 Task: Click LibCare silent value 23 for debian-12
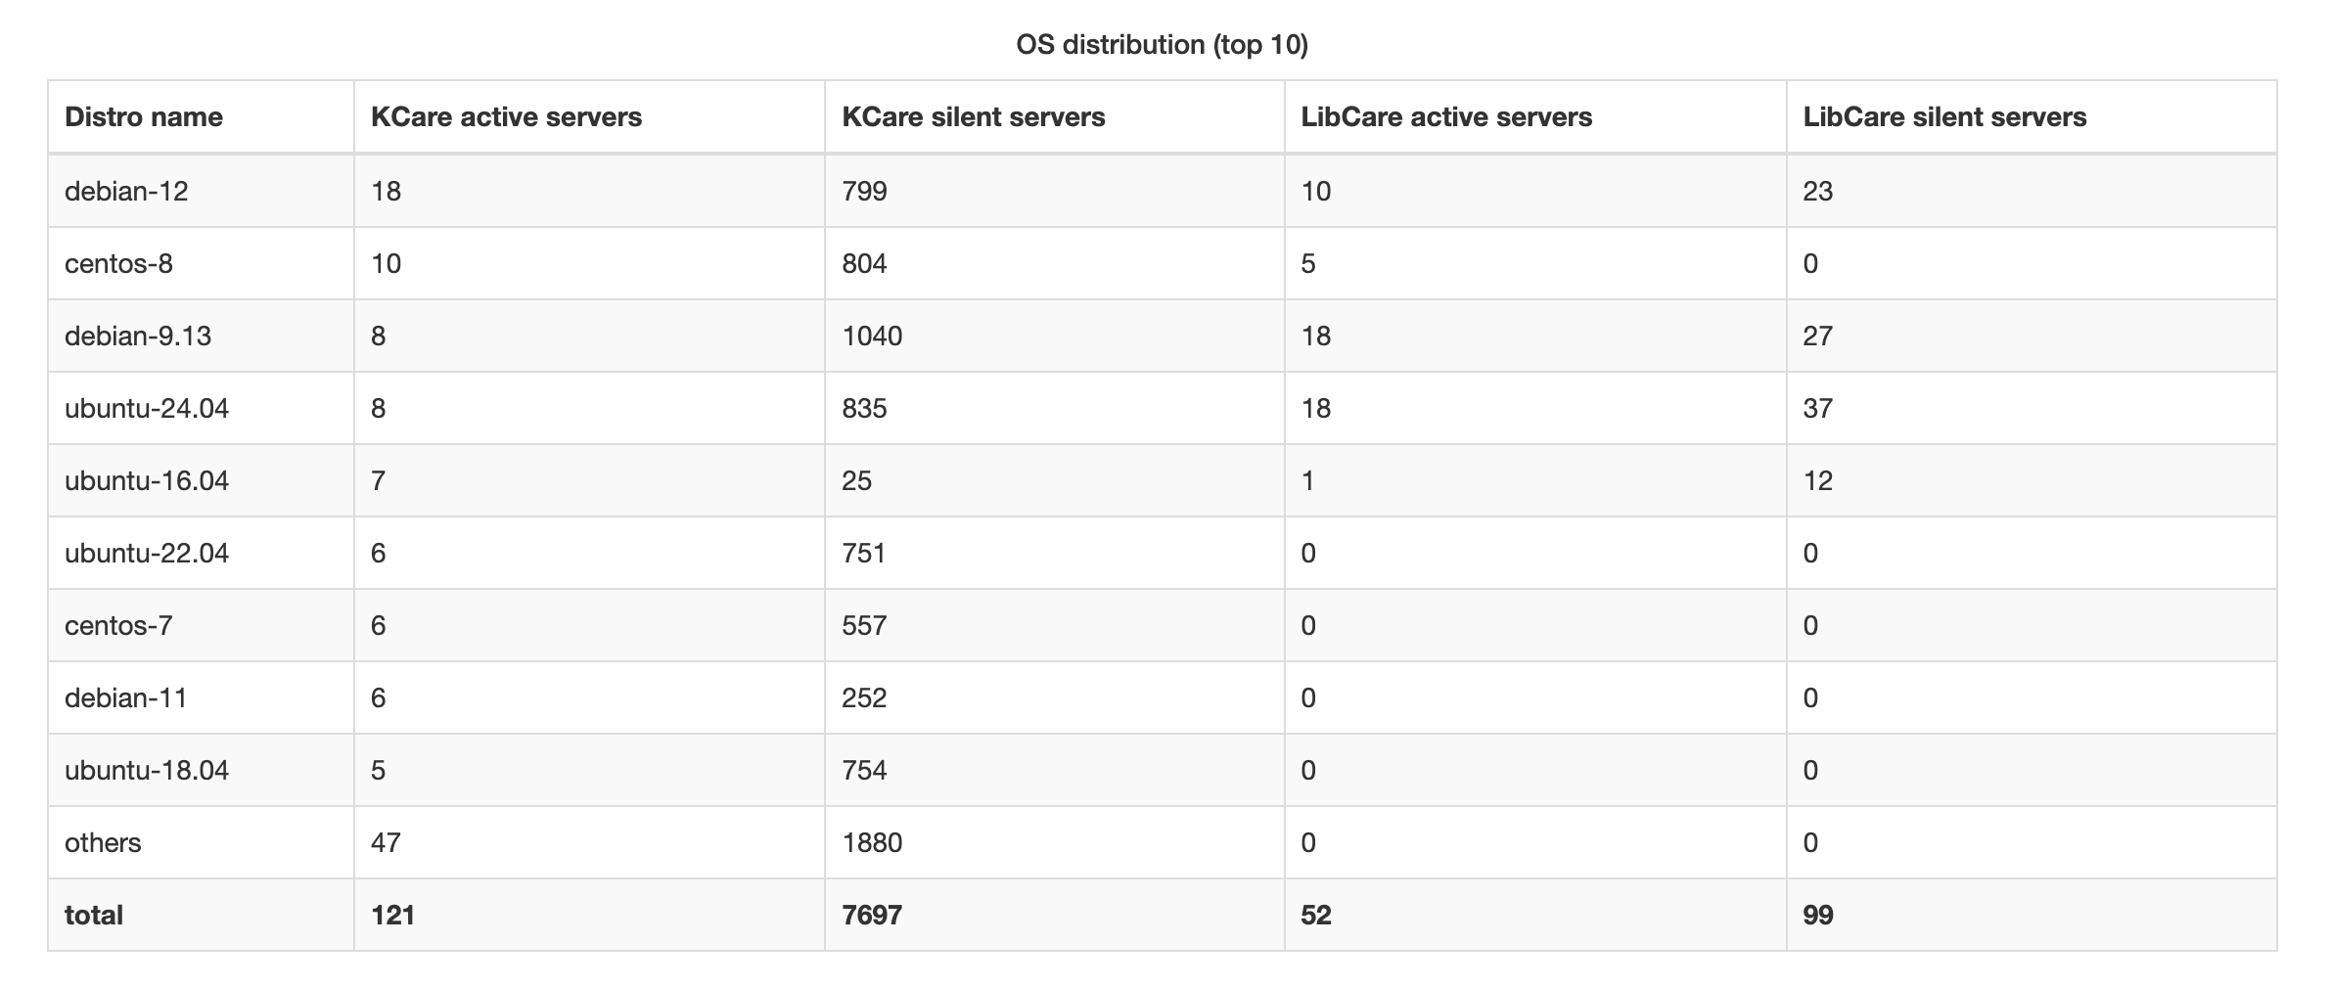coord(1818,191)
